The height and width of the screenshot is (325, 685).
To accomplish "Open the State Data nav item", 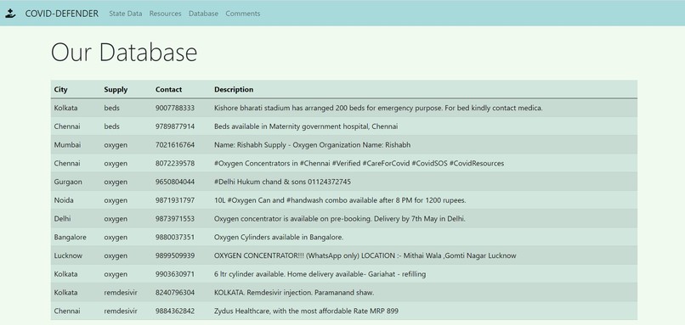I will pos(126,14).
